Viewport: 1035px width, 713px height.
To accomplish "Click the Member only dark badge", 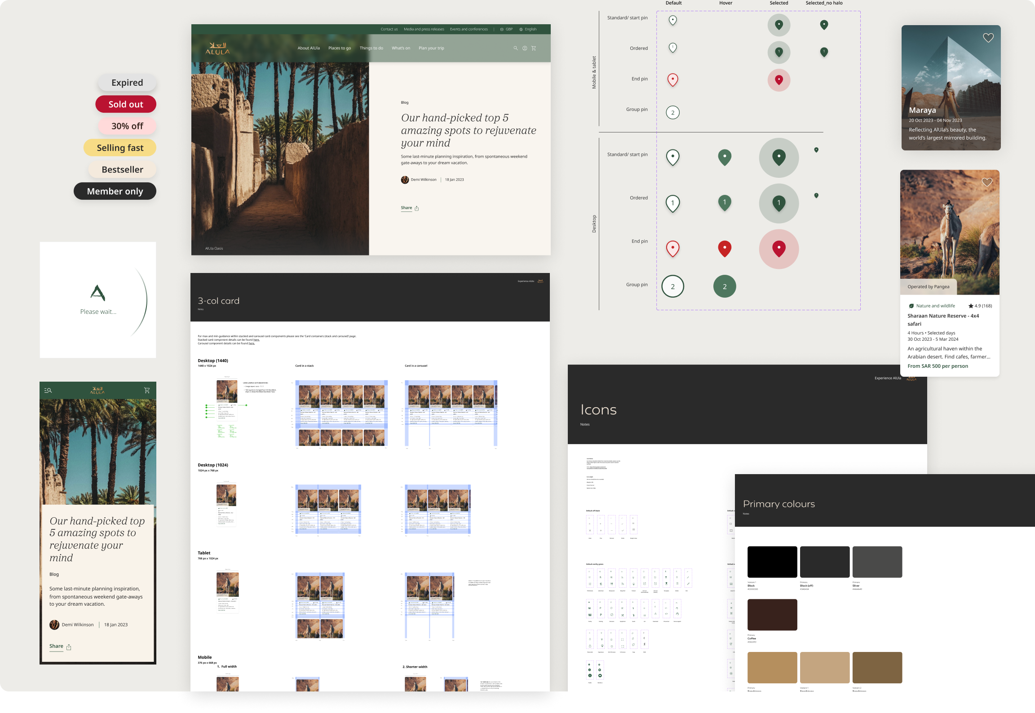I will click(115, 191).
